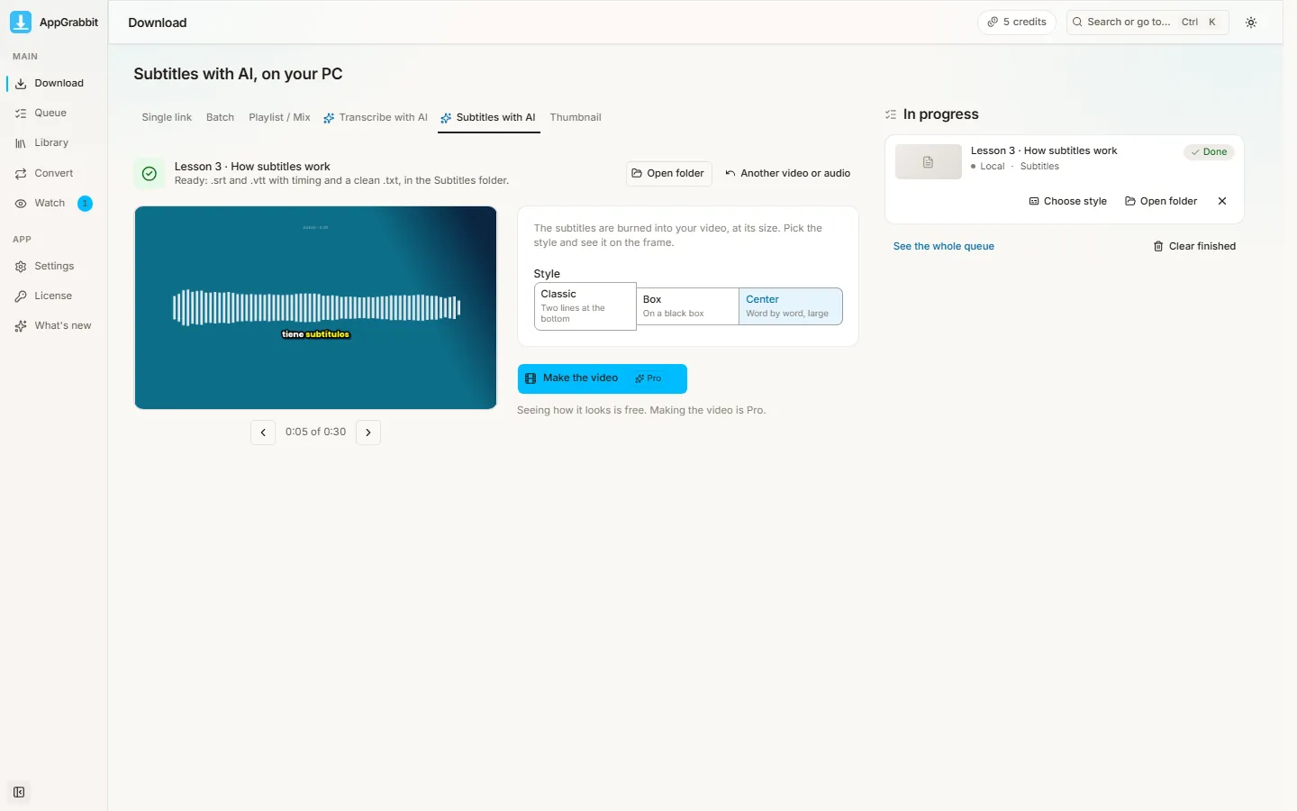Switch to the Thumbnail tab
1297x811 pixels.
(x=576, y=117)
